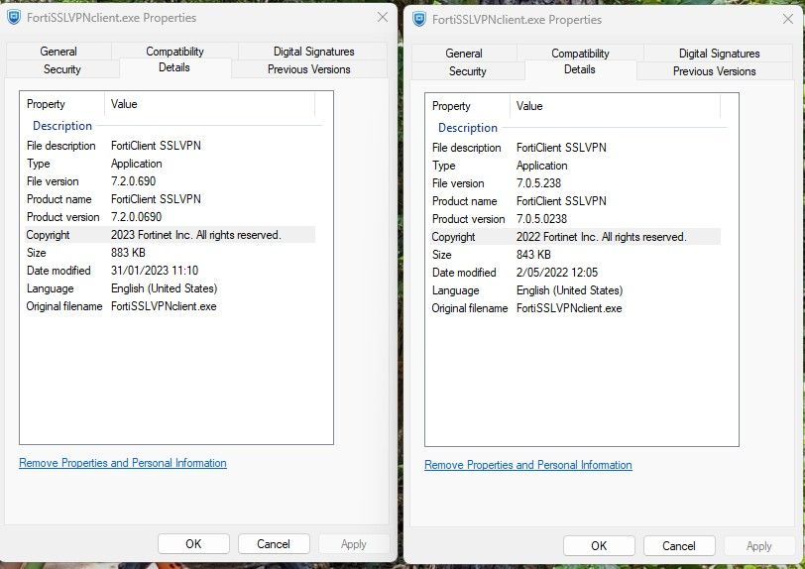
Task: Open the General tab in the right window
Action: tap(464, 54)
